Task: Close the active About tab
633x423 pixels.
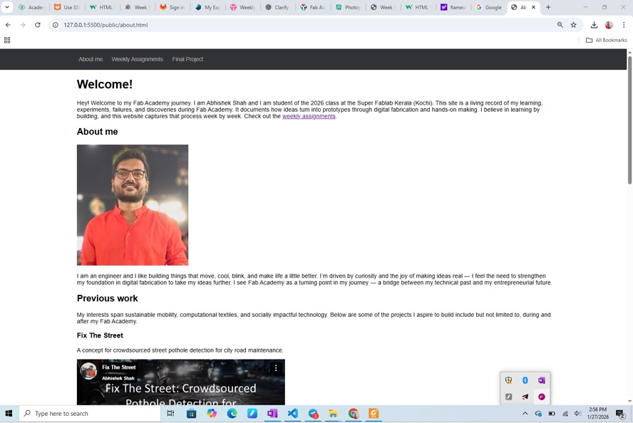Action: click(x=533, y=7)
